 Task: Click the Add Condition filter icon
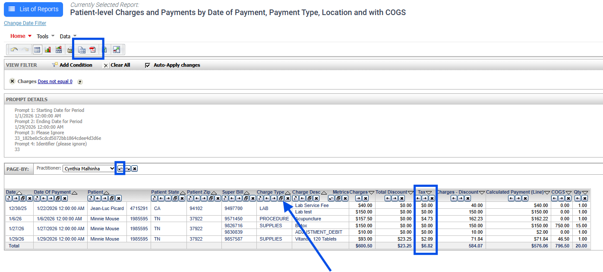click(55, 65)
